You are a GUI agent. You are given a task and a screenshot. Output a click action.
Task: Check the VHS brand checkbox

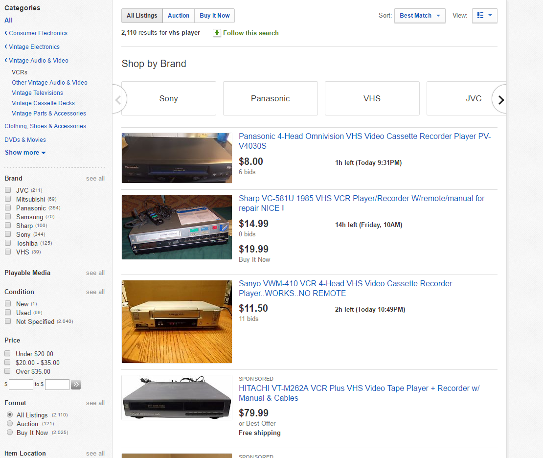[x=8, y=252]
